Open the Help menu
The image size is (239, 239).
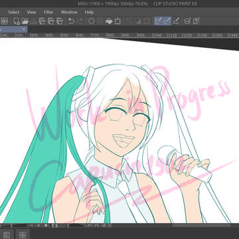tap(89, 13)
